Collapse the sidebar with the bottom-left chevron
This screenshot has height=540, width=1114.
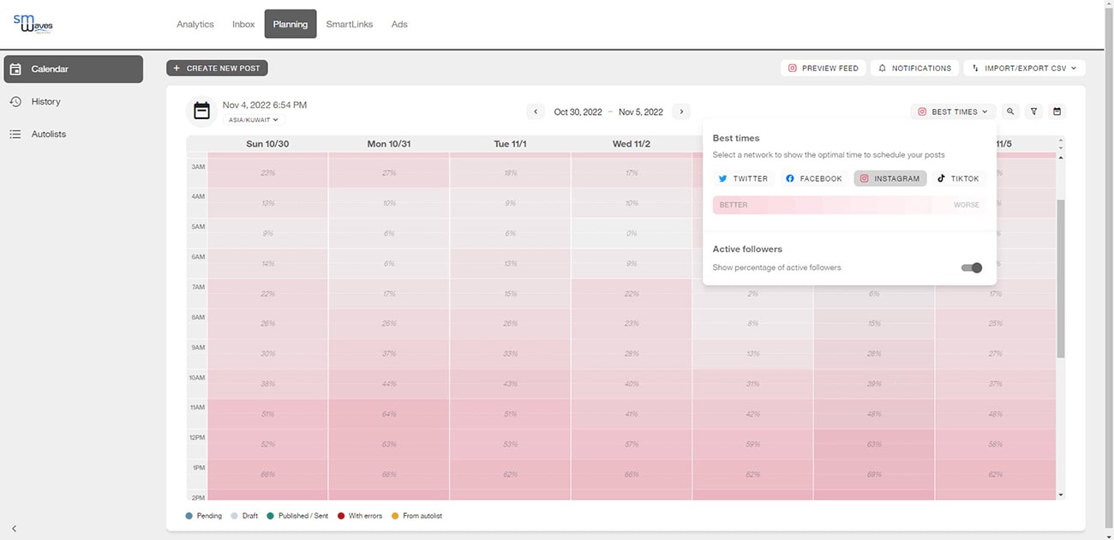pos(15,529)
